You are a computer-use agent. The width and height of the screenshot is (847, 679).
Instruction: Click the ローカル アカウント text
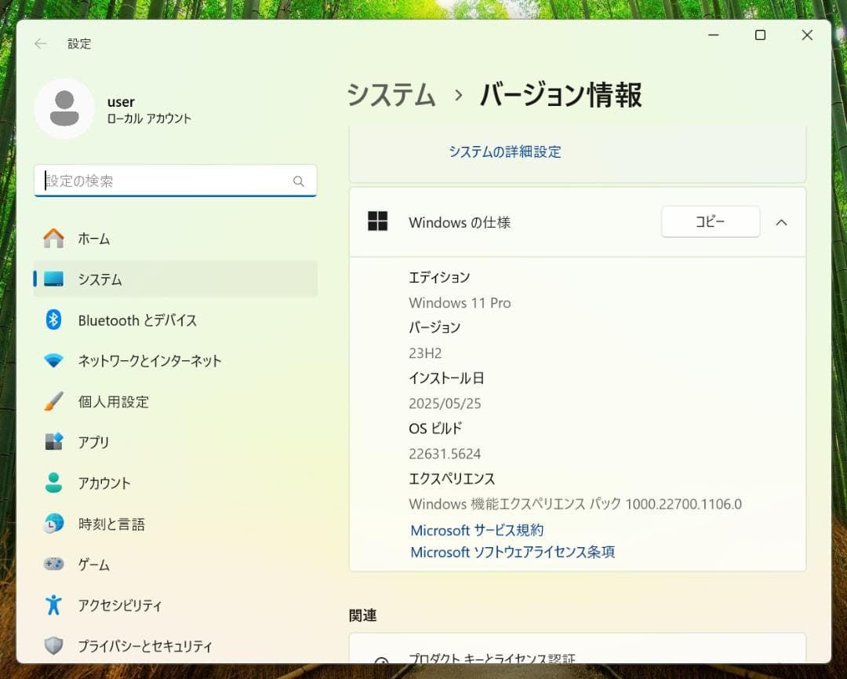click(149, 119)
